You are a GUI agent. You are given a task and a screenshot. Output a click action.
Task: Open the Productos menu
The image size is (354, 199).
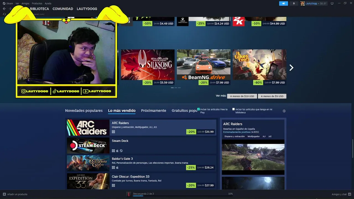(x=37, y=3)
